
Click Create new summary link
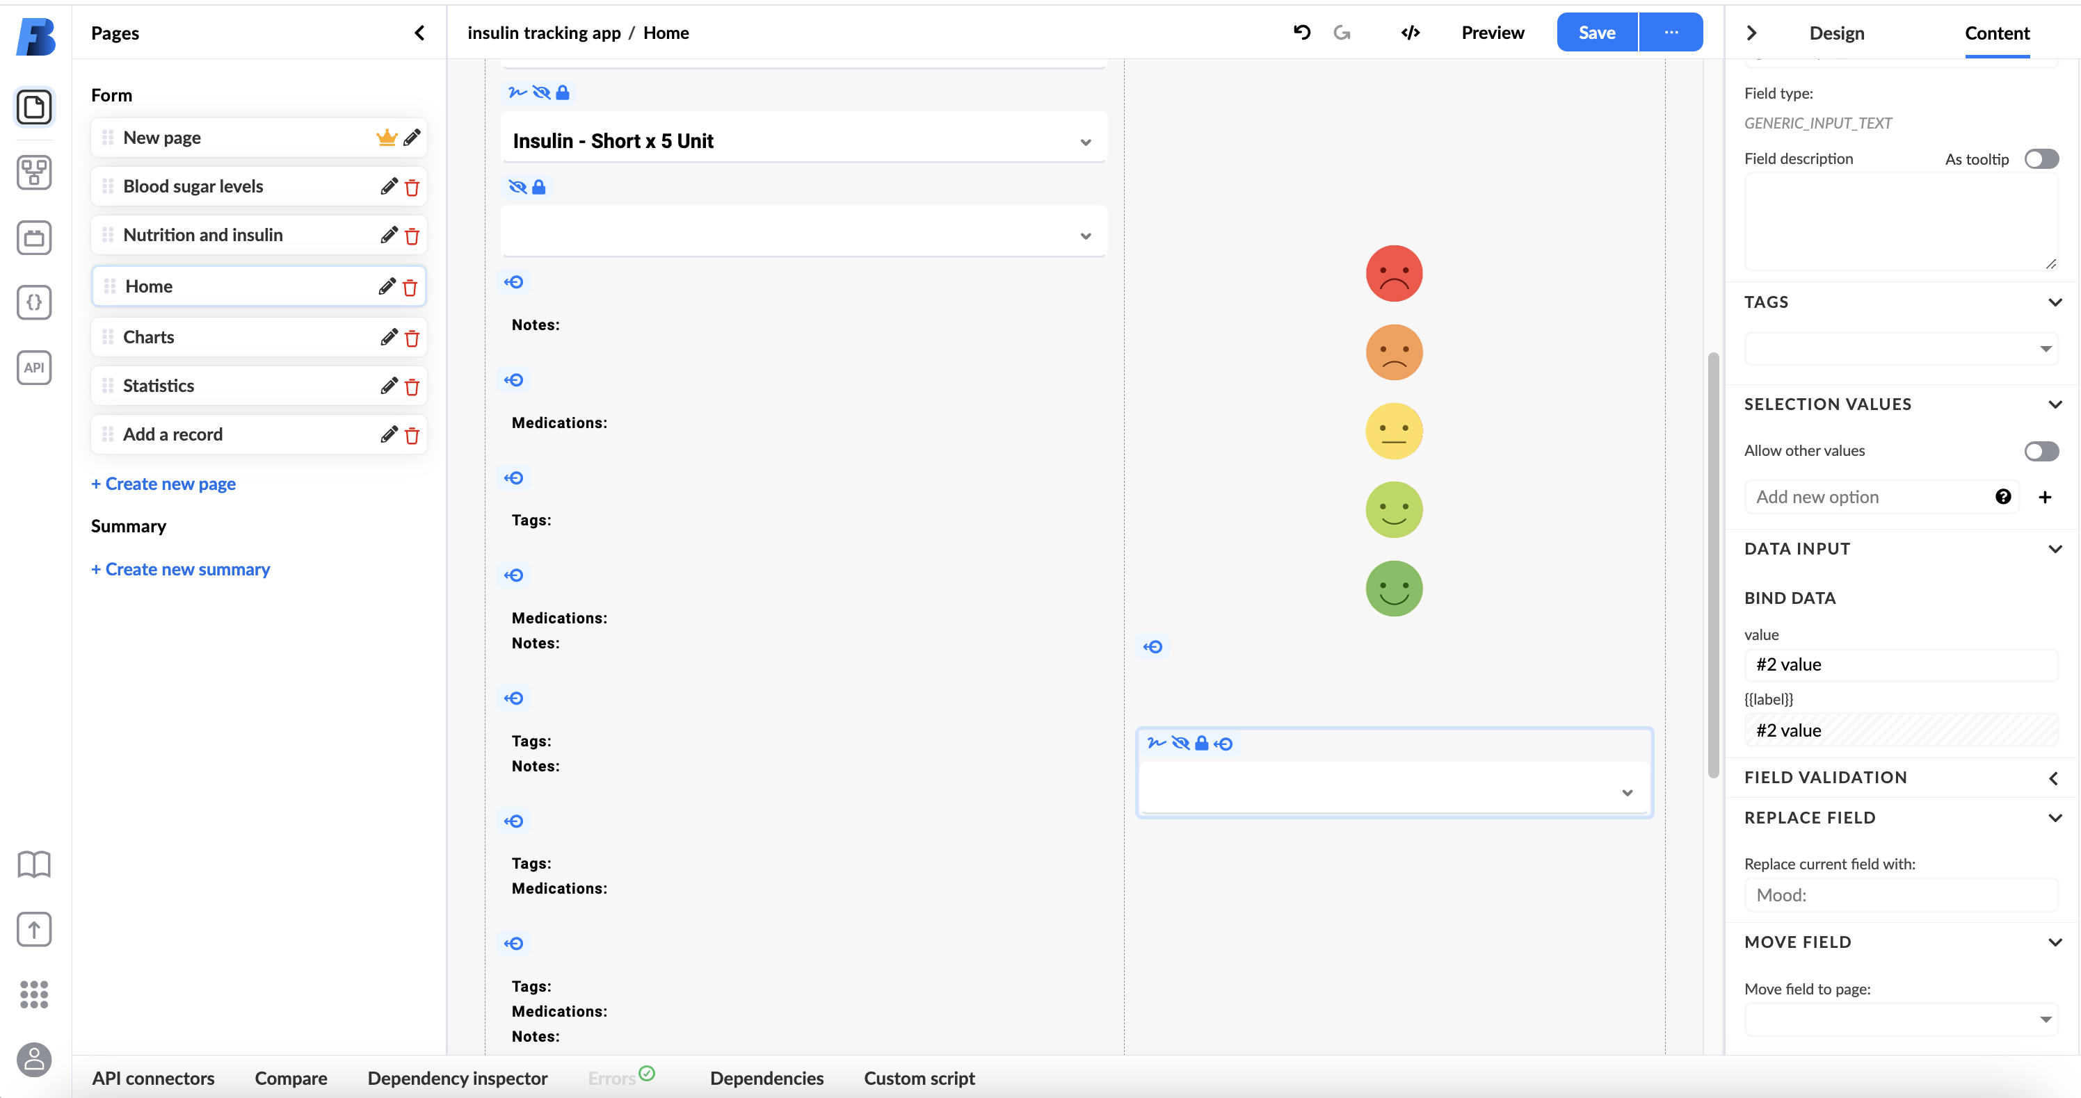[180, 569]
